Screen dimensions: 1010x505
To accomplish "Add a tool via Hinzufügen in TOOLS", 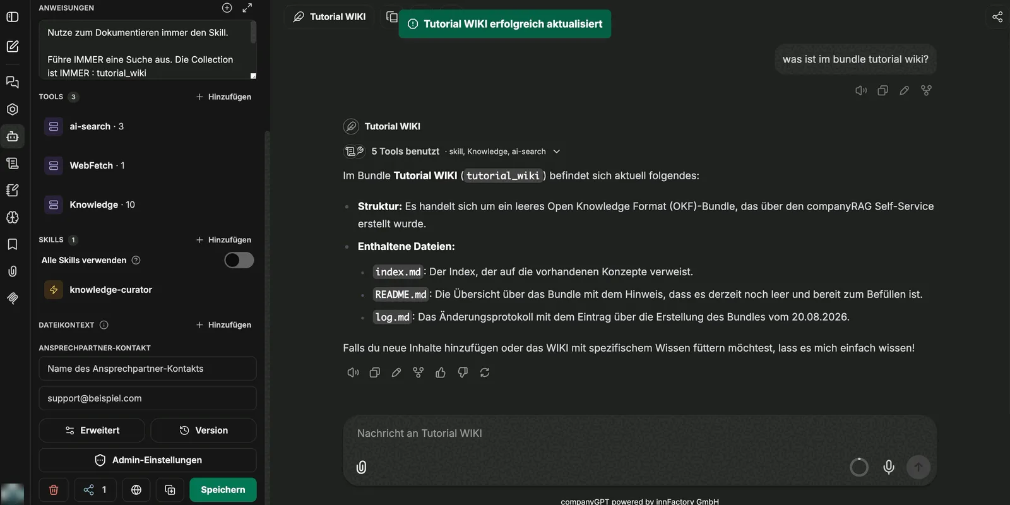I will [223, 97].
